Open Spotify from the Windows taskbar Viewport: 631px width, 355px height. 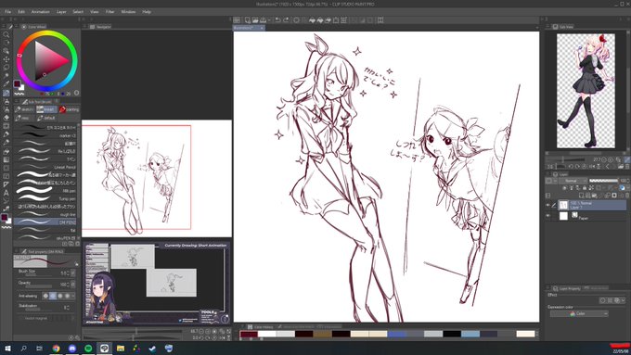coord(88,349)
